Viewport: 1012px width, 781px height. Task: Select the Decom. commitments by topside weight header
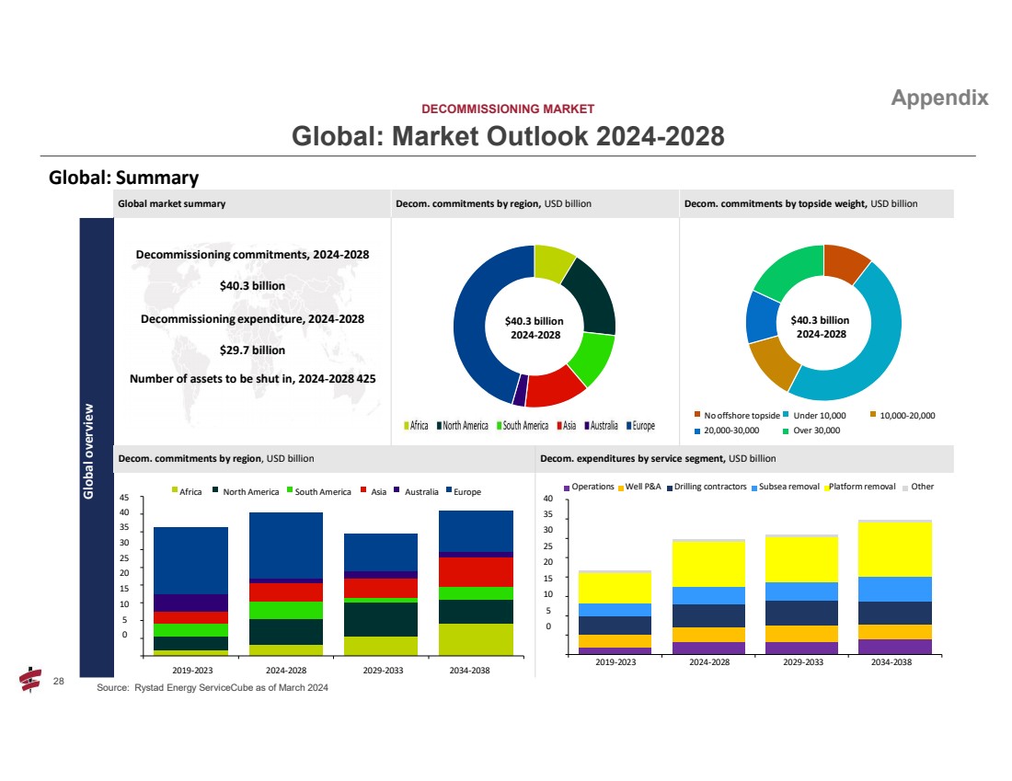(800, 203)
